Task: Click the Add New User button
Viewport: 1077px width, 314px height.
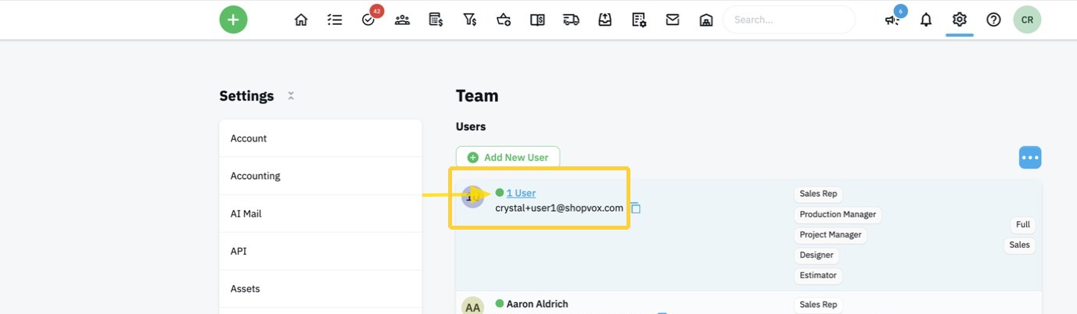Action: 508,157
